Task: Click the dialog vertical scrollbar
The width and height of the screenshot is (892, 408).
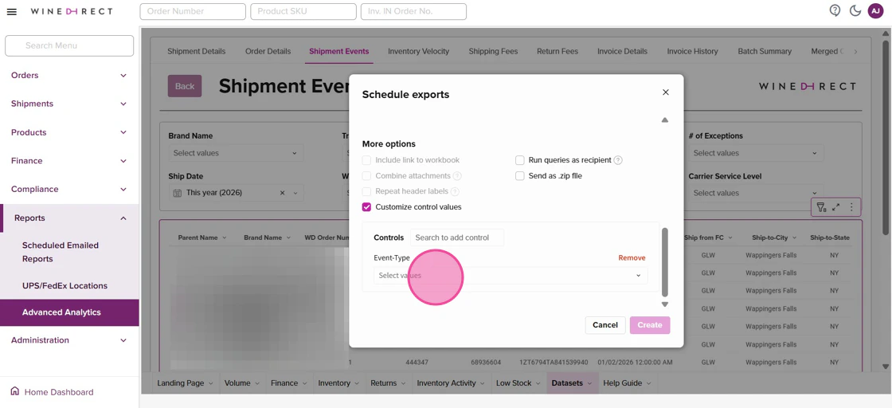Action: pos(664,261)
